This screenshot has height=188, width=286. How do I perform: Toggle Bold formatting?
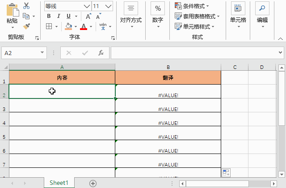tap(49, 16)
